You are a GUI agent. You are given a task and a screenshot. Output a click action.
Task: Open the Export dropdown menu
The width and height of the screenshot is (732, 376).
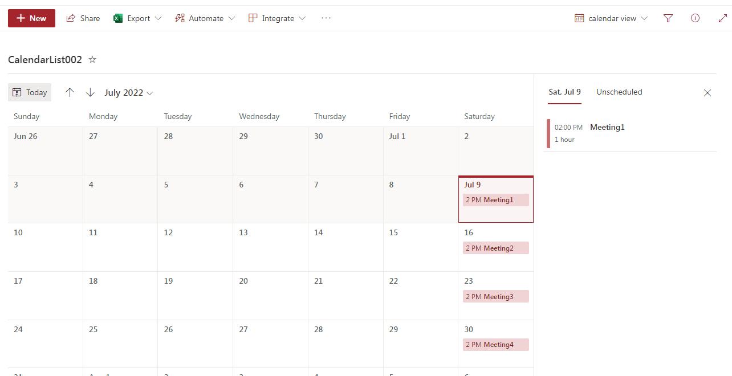tap(137, 18)
